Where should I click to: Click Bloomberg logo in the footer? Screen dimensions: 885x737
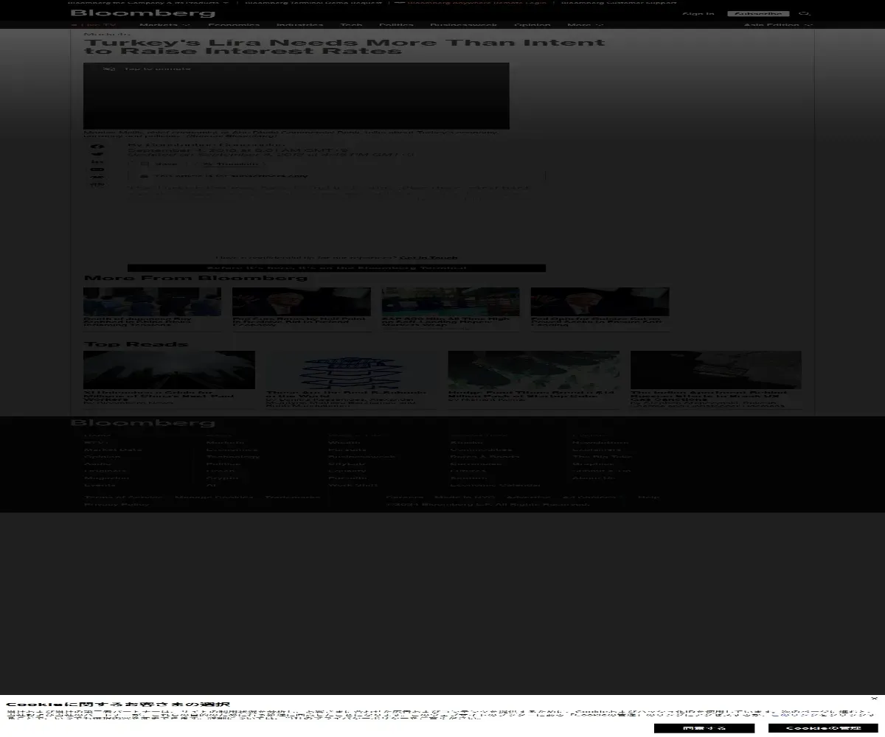(143, 423)
